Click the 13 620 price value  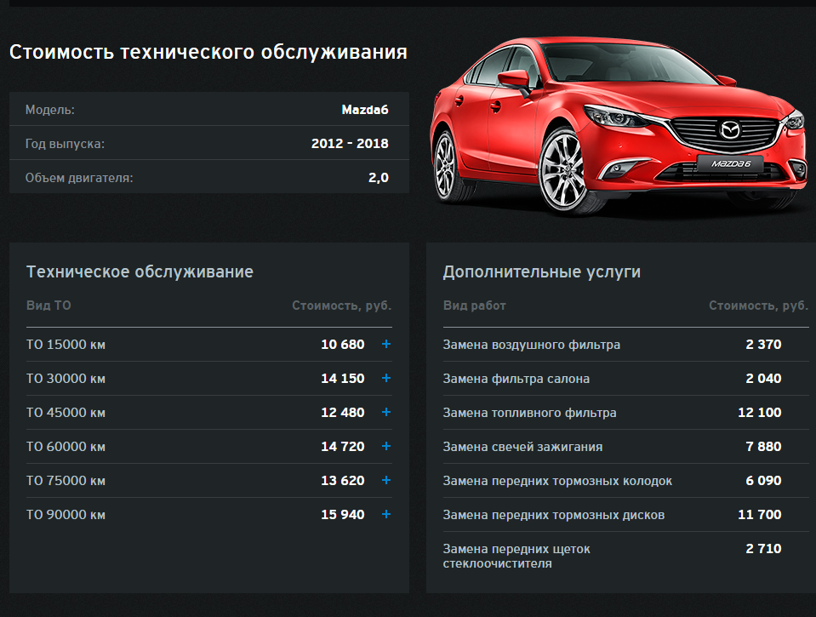[342, 481]
